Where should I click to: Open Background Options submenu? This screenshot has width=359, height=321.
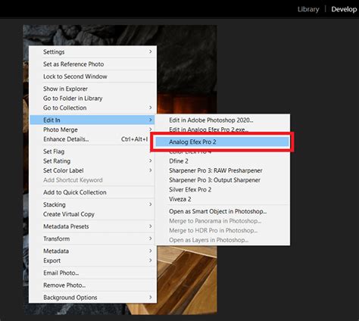coord(92,298)
